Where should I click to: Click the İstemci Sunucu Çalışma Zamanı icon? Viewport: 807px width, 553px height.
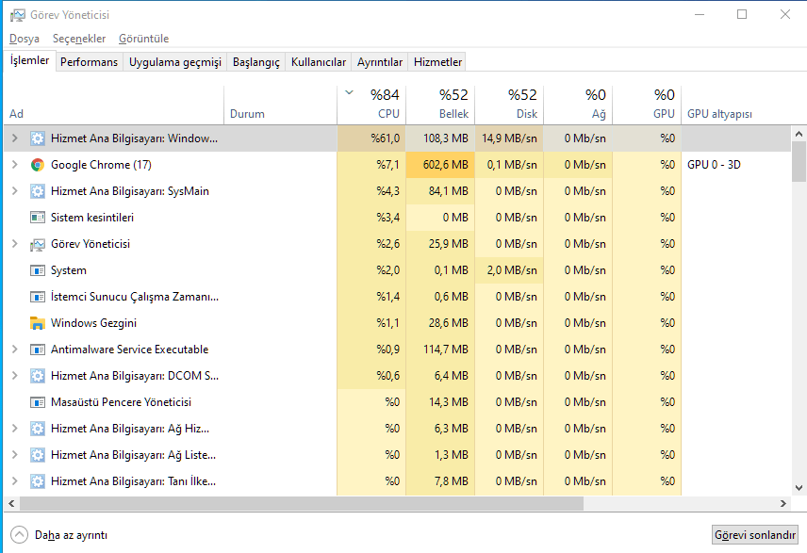pyautogui.click(x=37, y=297)
